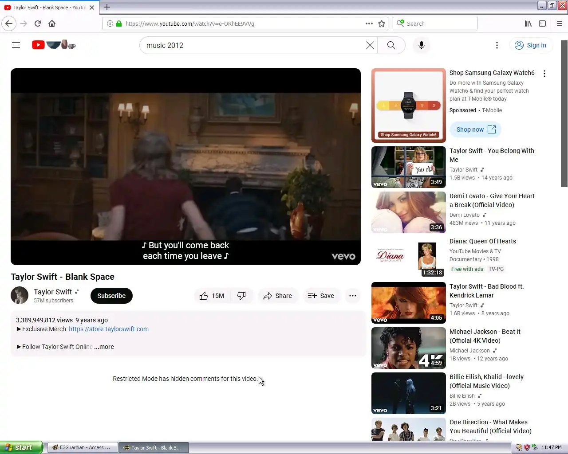This screenshot has height=454, width=568.
Task: Click Shop Samsung Galaxy Watch6 ad title
Action: (492, 73)
